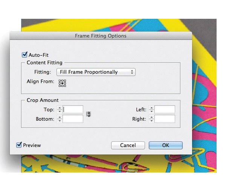Decrease Right crop amount with down arrow
This screenshot has height=188, width=226.
(x=151, y=121)
